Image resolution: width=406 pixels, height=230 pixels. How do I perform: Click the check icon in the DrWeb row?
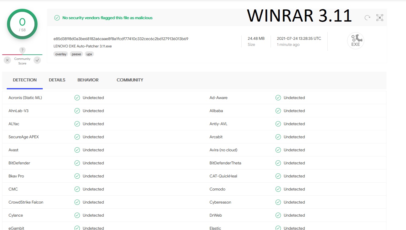(x=278, y=215)
